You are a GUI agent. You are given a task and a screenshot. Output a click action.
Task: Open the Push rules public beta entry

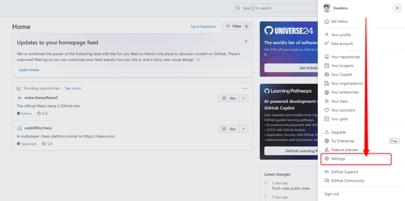[291, 188]
